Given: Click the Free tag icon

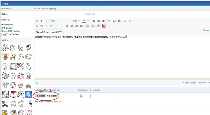Looking at the screenshot, I should (x=88, y=26).
